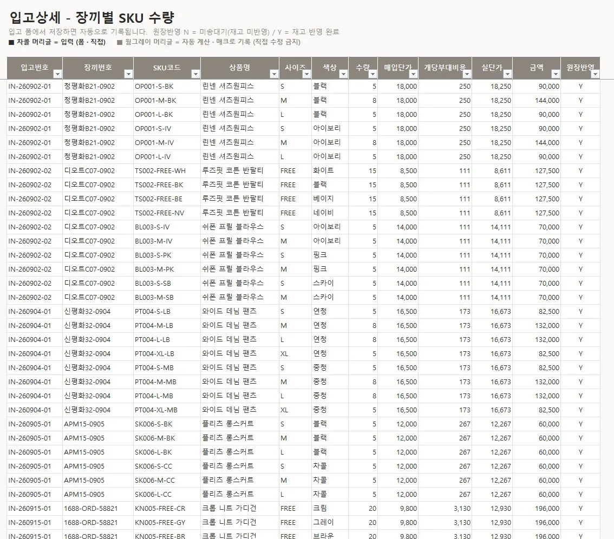Select SKU cell BL003-S-IV
Image resolution: width=614 pixels, height=539 pixels.
(167, 227)
